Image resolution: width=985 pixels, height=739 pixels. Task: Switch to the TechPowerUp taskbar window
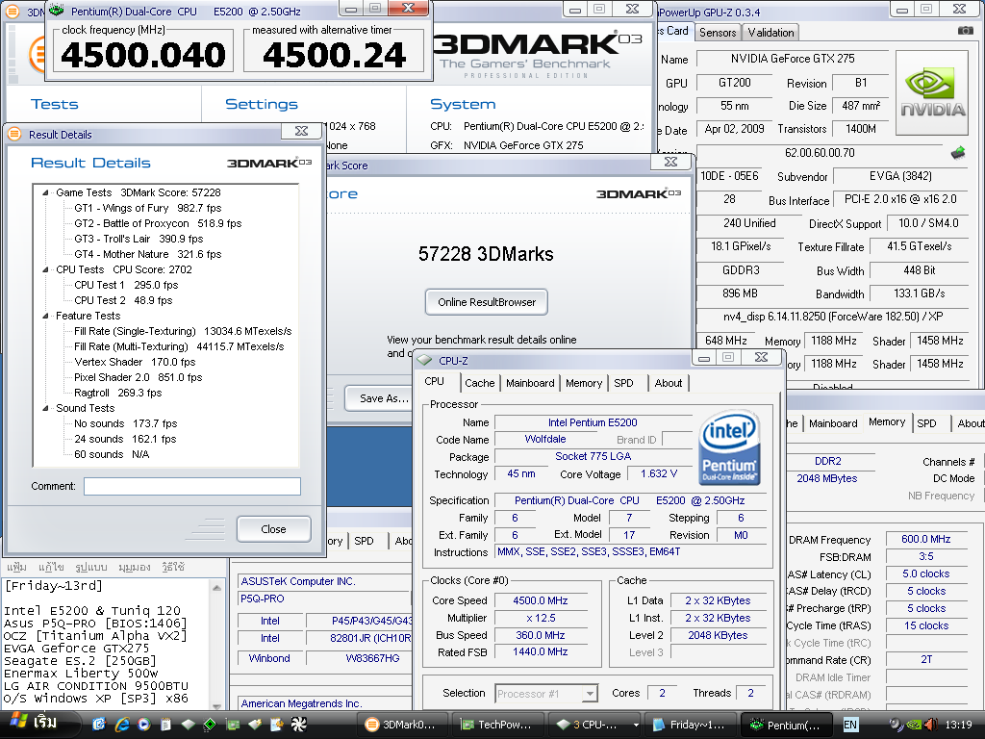[x=499, y=725]
